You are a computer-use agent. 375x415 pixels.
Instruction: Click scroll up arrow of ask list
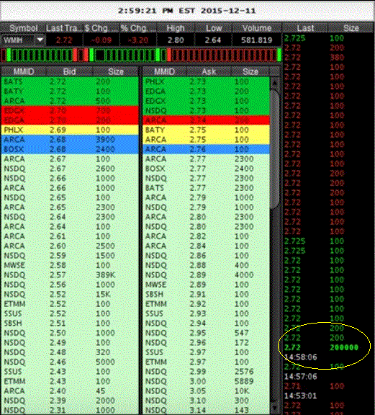275,83
